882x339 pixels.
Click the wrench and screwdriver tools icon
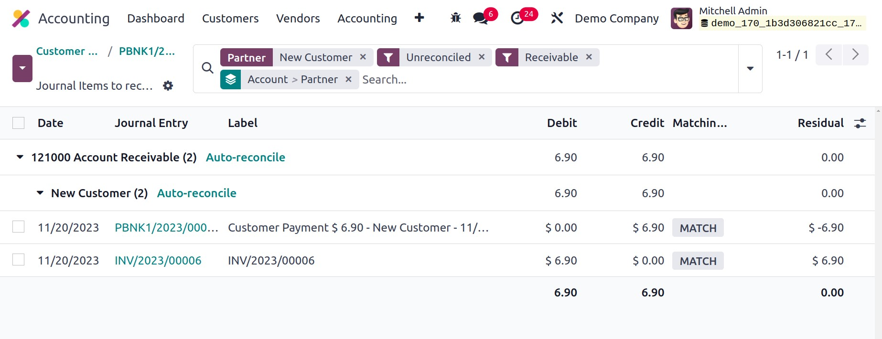coord(557,18)
